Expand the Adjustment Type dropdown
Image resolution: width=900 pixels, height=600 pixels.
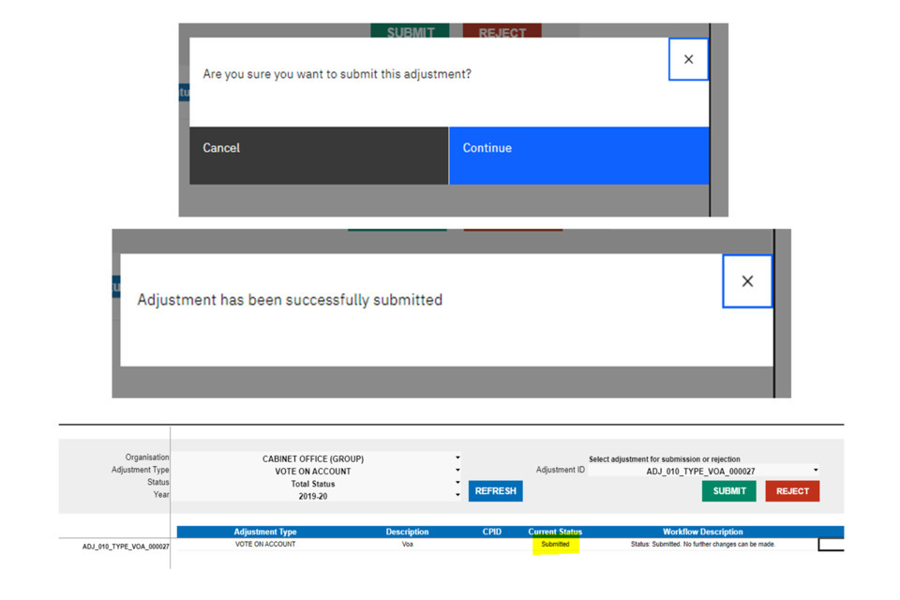coord(457,471)
